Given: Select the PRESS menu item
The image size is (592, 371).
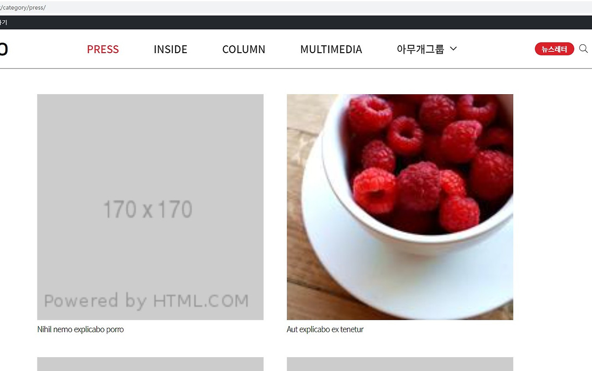Looking at the screenshot, I should [103, 49].
